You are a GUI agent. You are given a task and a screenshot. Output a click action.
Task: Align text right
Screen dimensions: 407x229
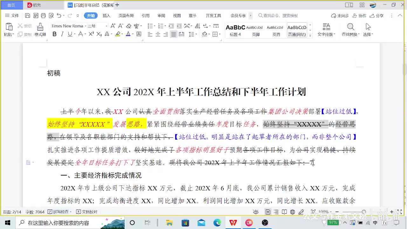tap(166, 34)
